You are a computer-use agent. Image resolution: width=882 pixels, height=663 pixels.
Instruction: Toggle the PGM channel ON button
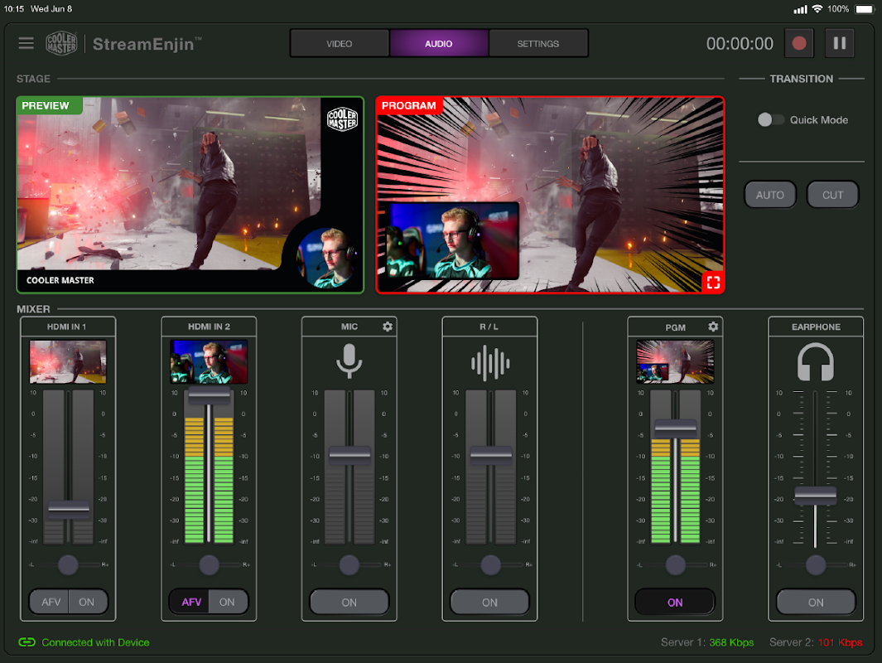675,602
